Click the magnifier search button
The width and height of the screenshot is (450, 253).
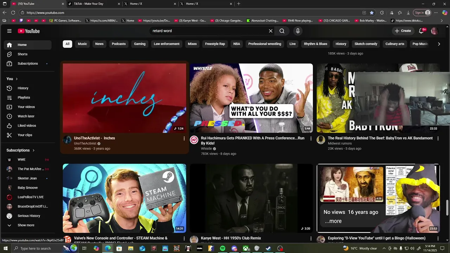[x=282, y=31]
